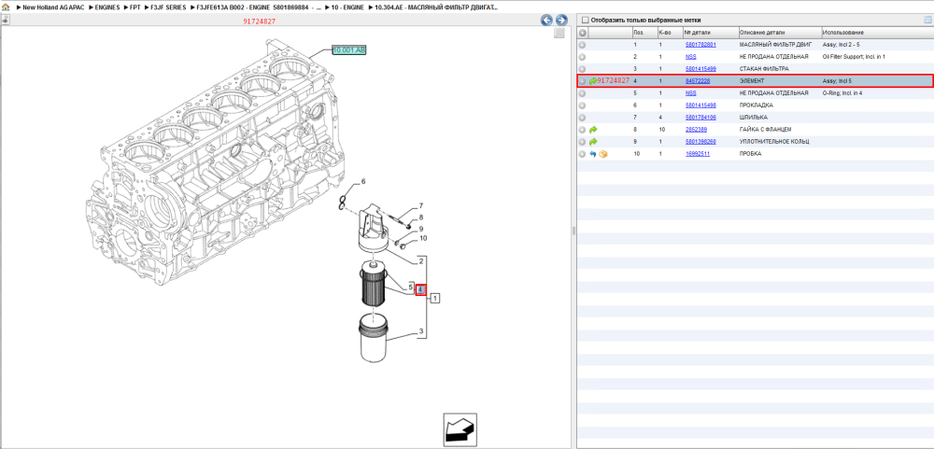Open the F3JF SERIES breadcrumb
The image size is (934, 449).
[168, 7]
